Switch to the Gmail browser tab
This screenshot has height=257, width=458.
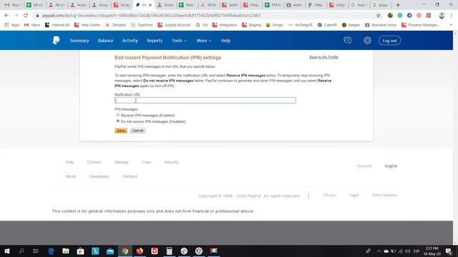click(12, 5)
